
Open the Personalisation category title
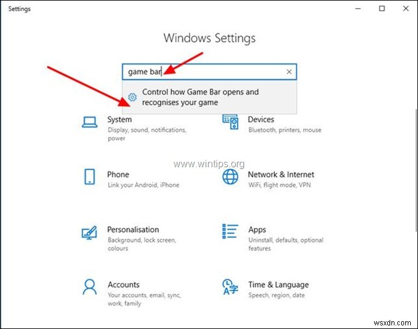pos(133,229)
